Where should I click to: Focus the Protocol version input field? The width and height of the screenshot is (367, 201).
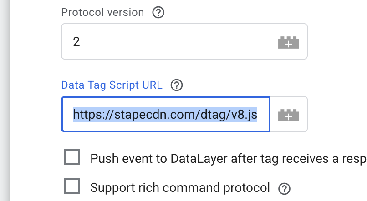[x=166, y=42]
